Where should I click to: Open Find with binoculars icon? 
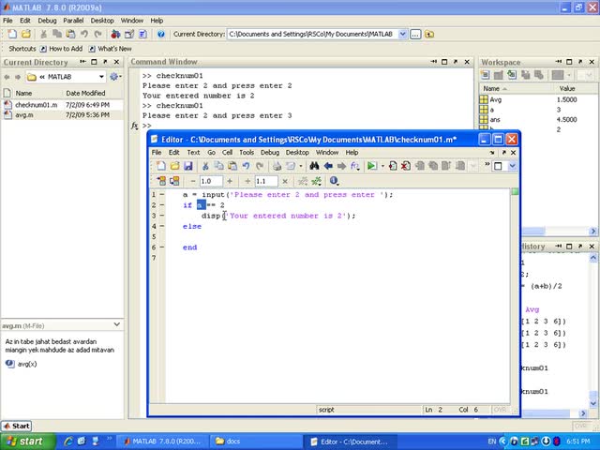pyautogui.click(x=314, y=166)
